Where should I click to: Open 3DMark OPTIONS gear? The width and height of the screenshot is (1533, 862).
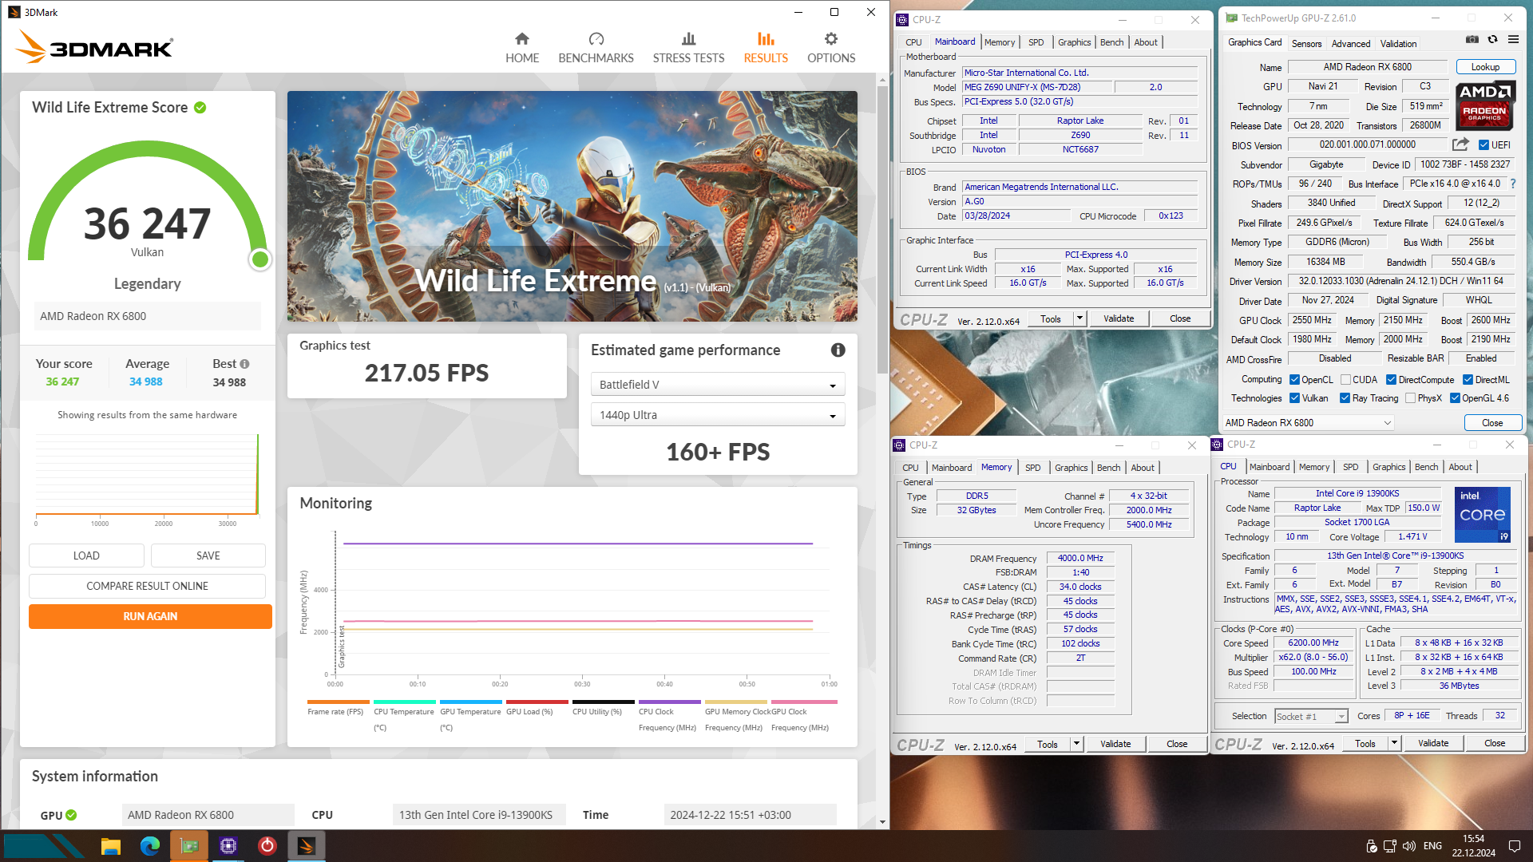point(831,48)
